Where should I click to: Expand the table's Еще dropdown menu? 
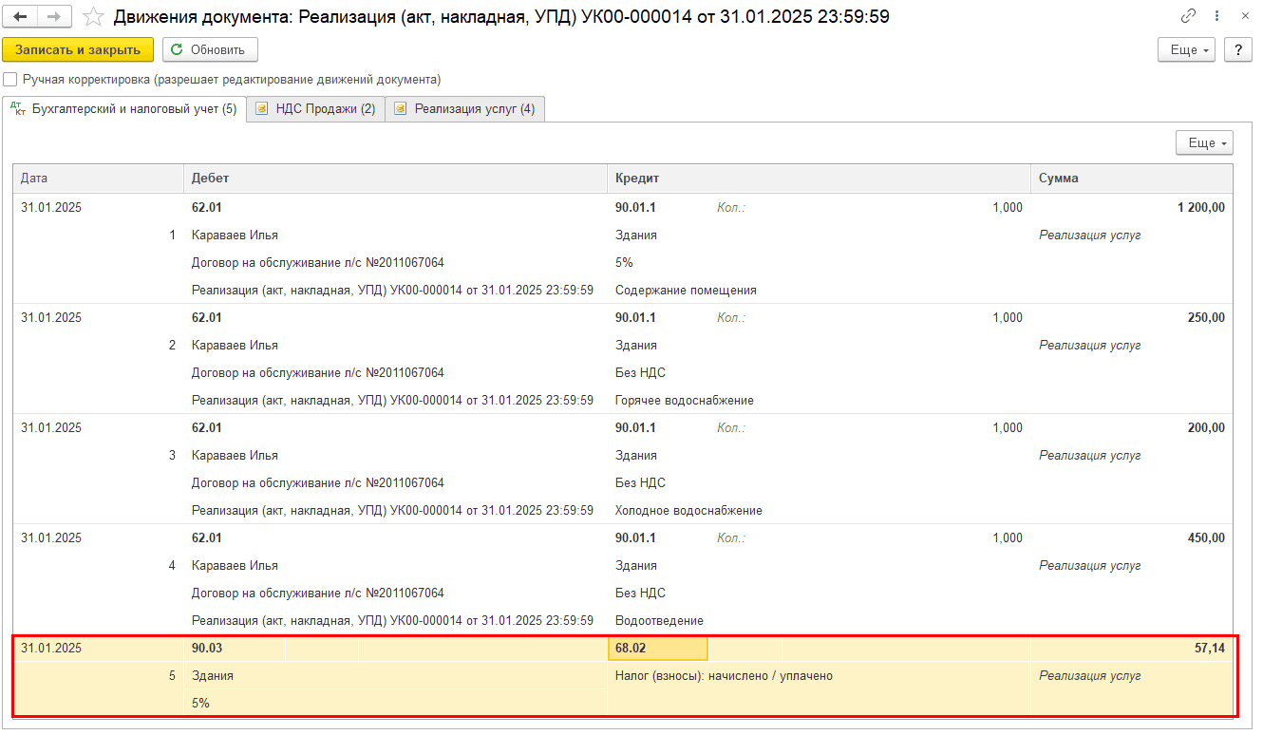1203,143
